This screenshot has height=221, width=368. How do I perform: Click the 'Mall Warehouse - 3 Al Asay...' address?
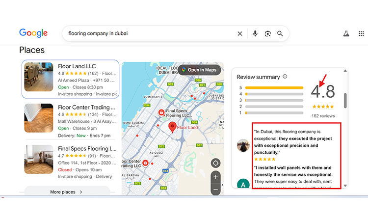tap(87, 121)
